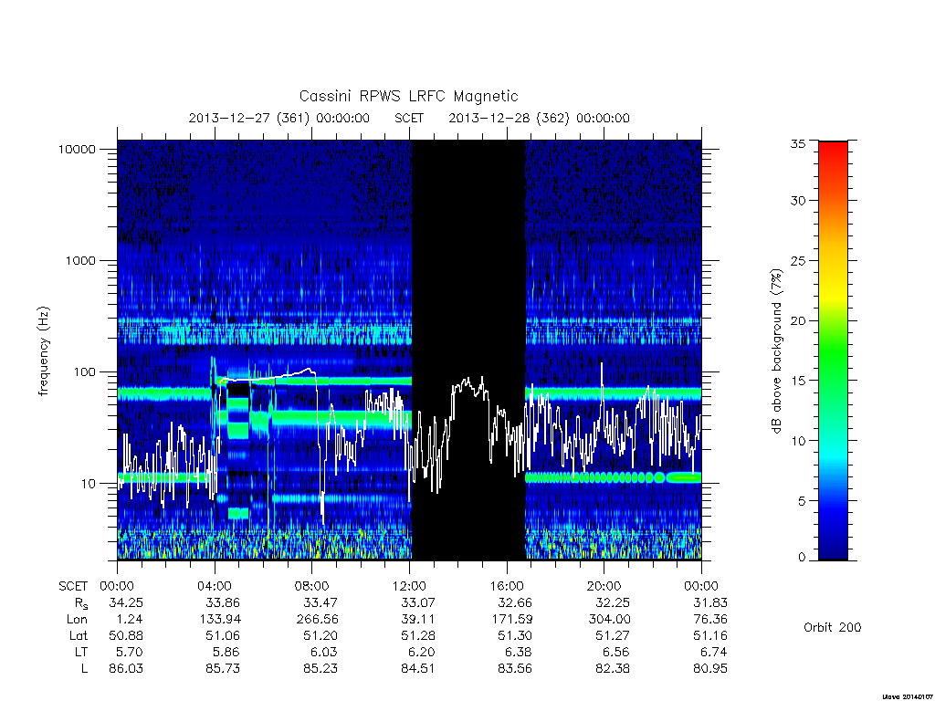The height and width of the screenshot is (701, 935).
Task: Click the LT value '6.74'
Action: coord(714,652)
